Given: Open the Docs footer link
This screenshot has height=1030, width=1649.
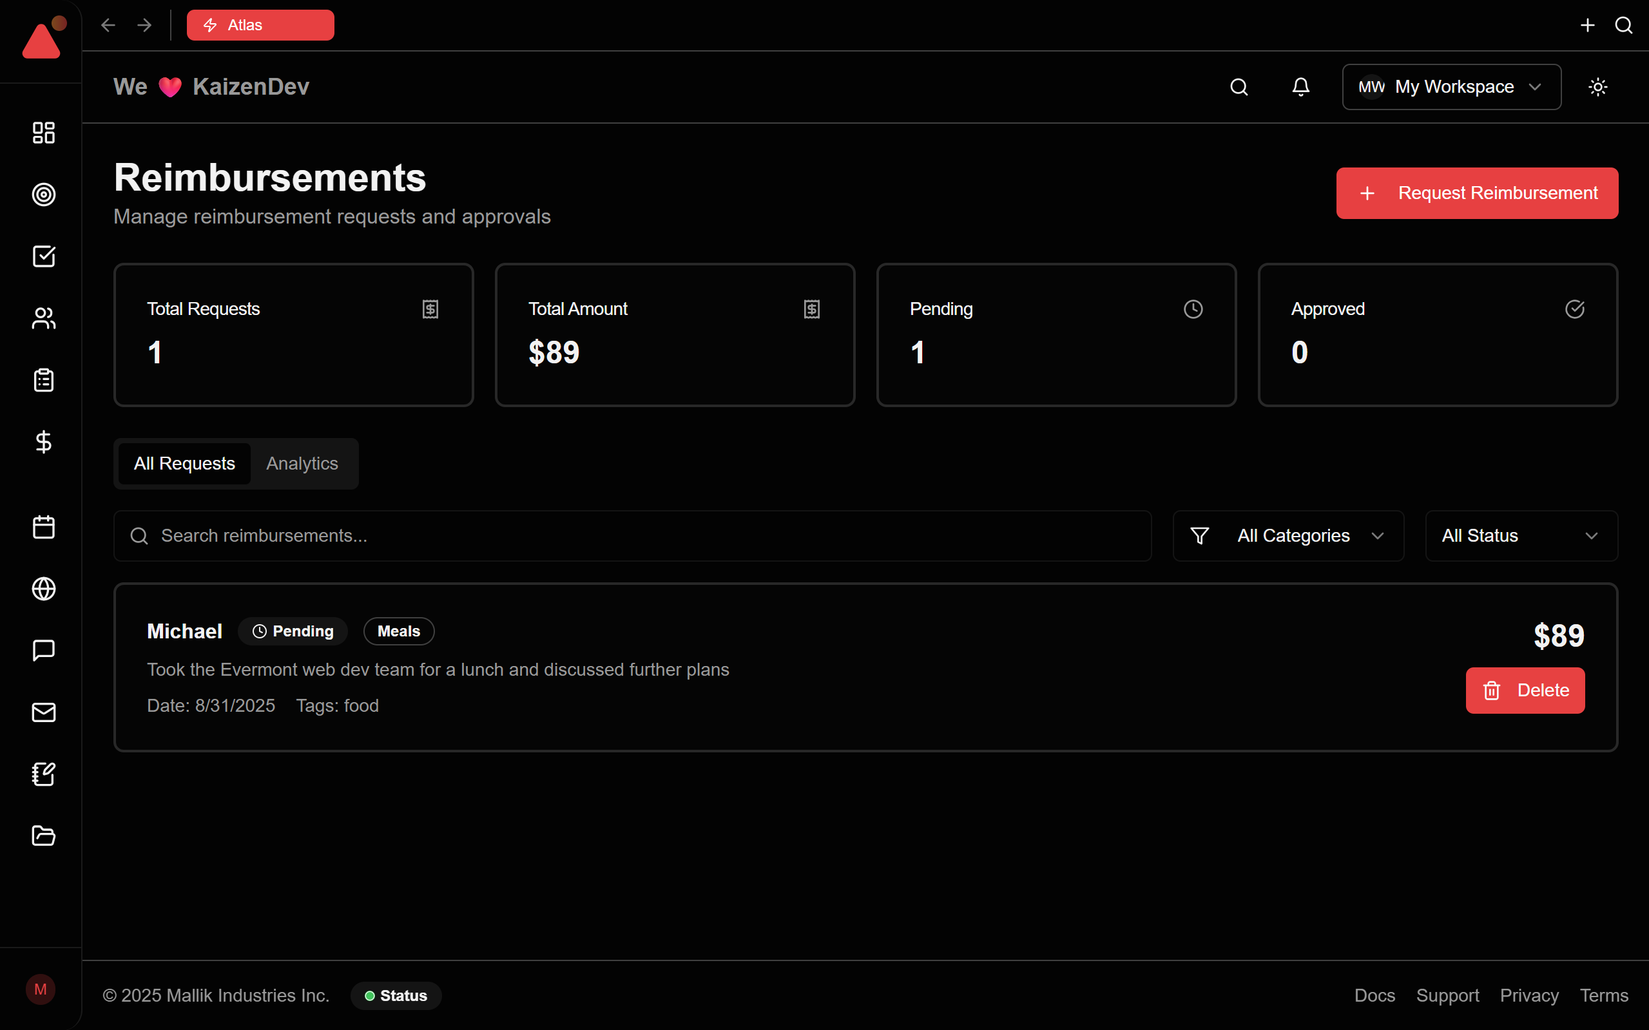Looking at the screenshot, I should click(1374, 996).
